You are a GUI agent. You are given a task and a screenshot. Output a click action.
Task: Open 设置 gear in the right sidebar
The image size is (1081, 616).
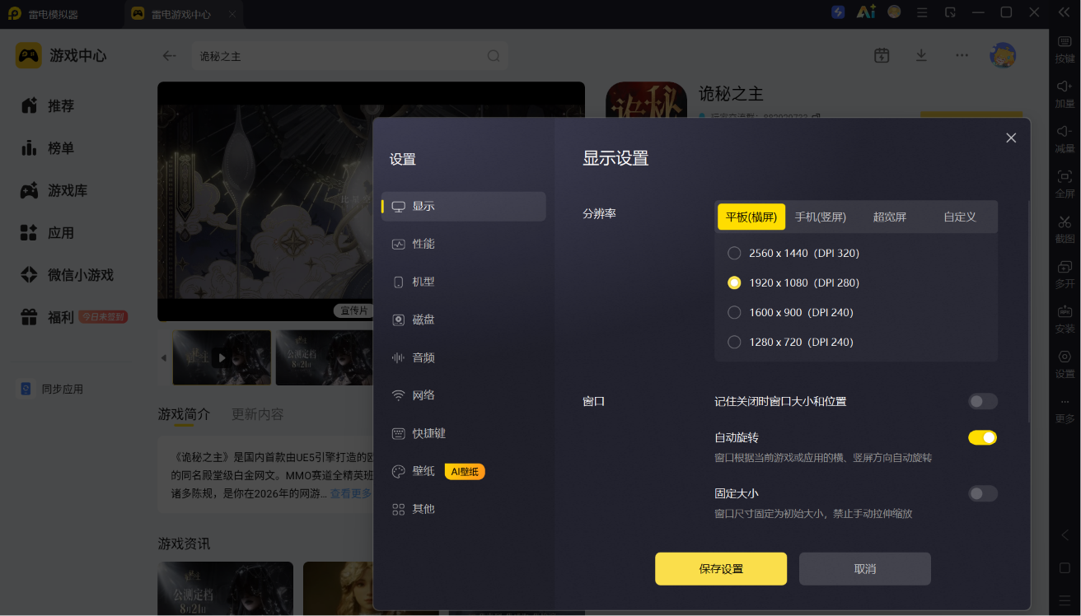coord(1065,365)
